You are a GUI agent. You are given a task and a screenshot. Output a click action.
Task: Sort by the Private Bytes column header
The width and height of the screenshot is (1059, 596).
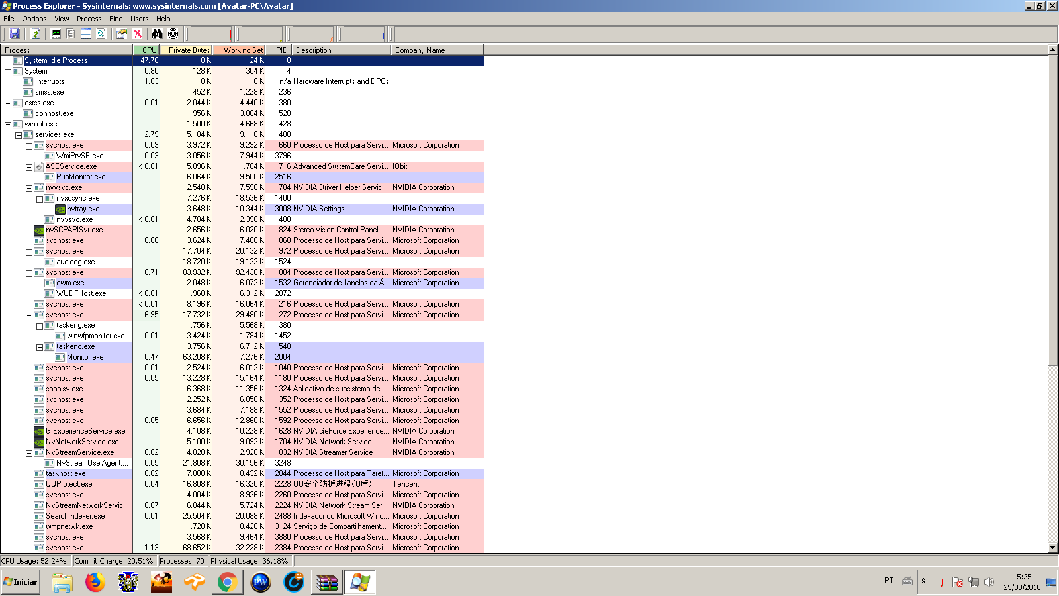pos(188,50)
